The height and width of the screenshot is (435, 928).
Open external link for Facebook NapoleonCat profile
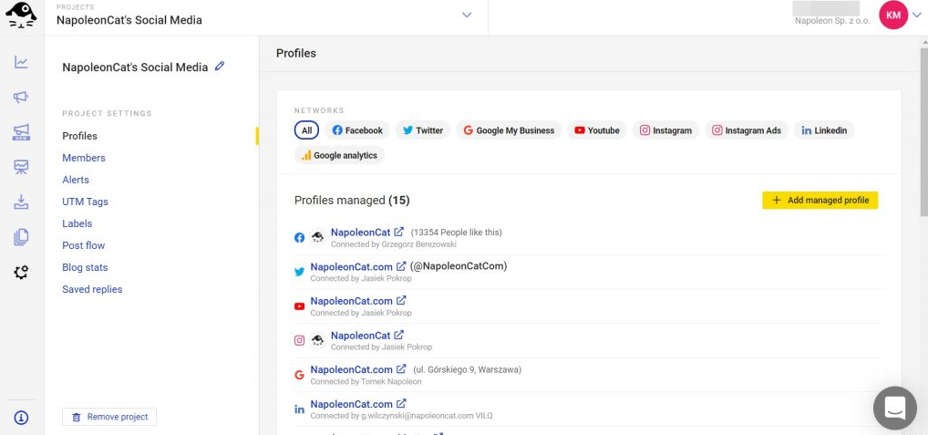(399, 232)
